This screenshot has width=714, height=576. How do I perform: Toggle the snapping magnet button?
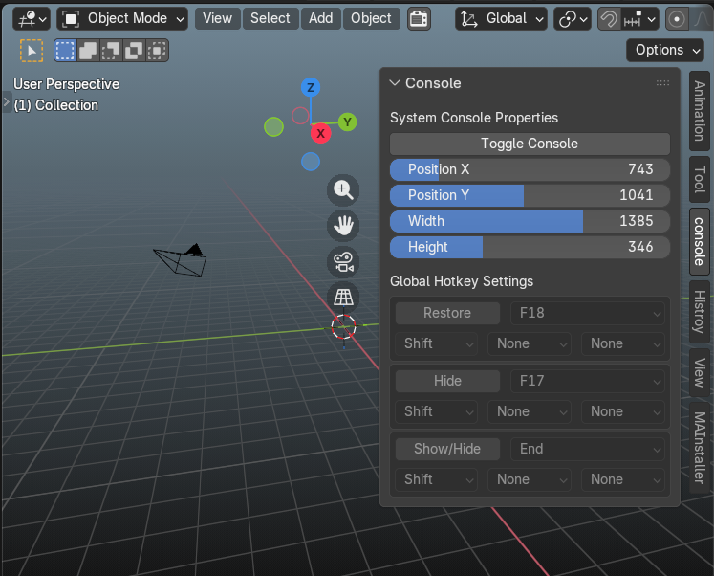coord(609,19)
